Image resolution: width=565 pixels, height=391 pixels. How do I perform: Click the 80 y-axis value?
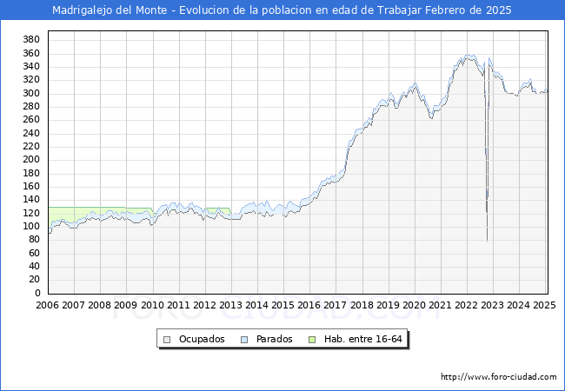tap(35, 240)
